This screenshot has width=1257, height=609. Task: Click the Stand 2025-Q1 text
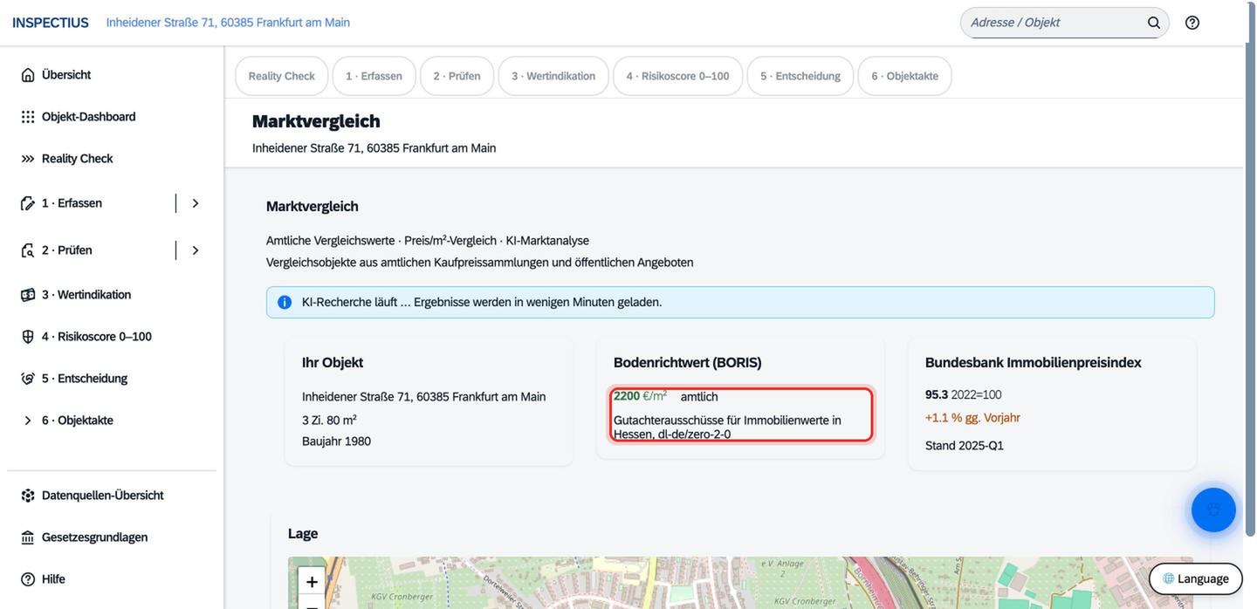click(x=965, y=446)
